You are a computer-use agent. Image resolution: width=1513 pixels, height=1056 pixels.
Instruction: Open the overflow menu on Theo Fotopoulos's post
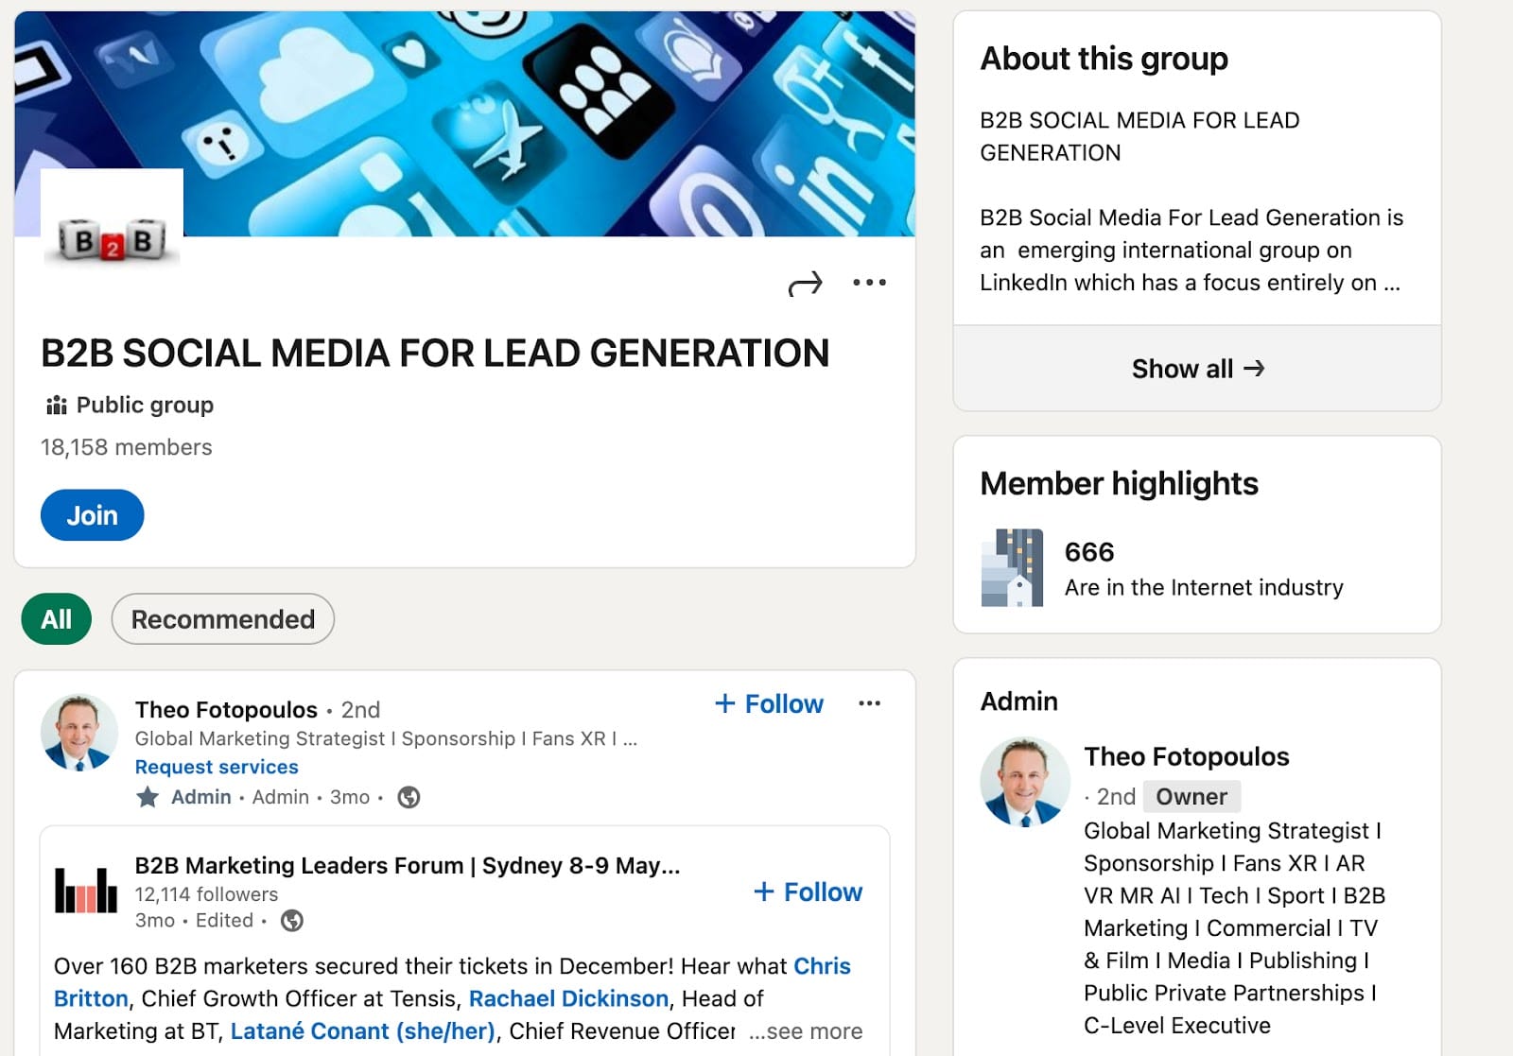869,703
